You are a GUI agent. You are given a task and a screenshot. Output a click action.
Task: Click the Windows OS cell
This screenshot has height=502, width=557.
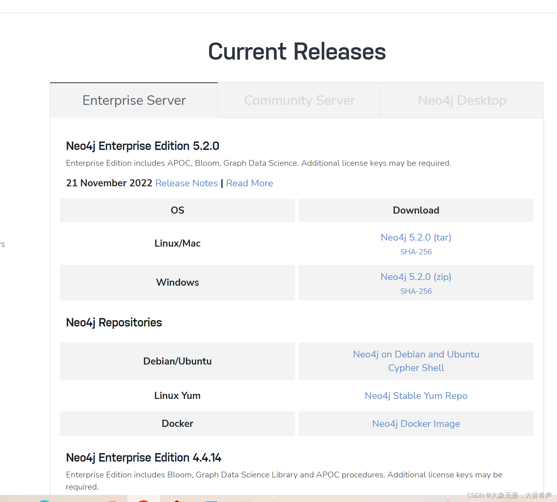(x=177, y=282)
